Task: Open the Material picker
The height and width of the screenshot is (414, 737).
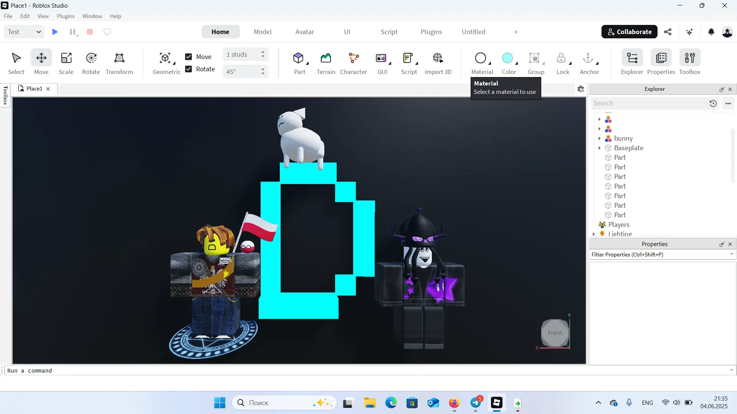Action: point(481,63)
